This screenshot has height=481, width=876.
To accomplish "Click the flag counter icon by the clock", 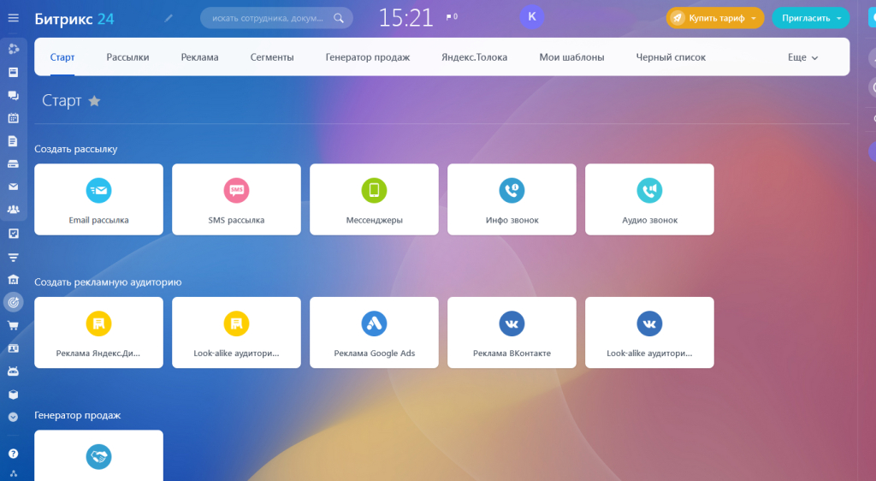I will 452,17.
